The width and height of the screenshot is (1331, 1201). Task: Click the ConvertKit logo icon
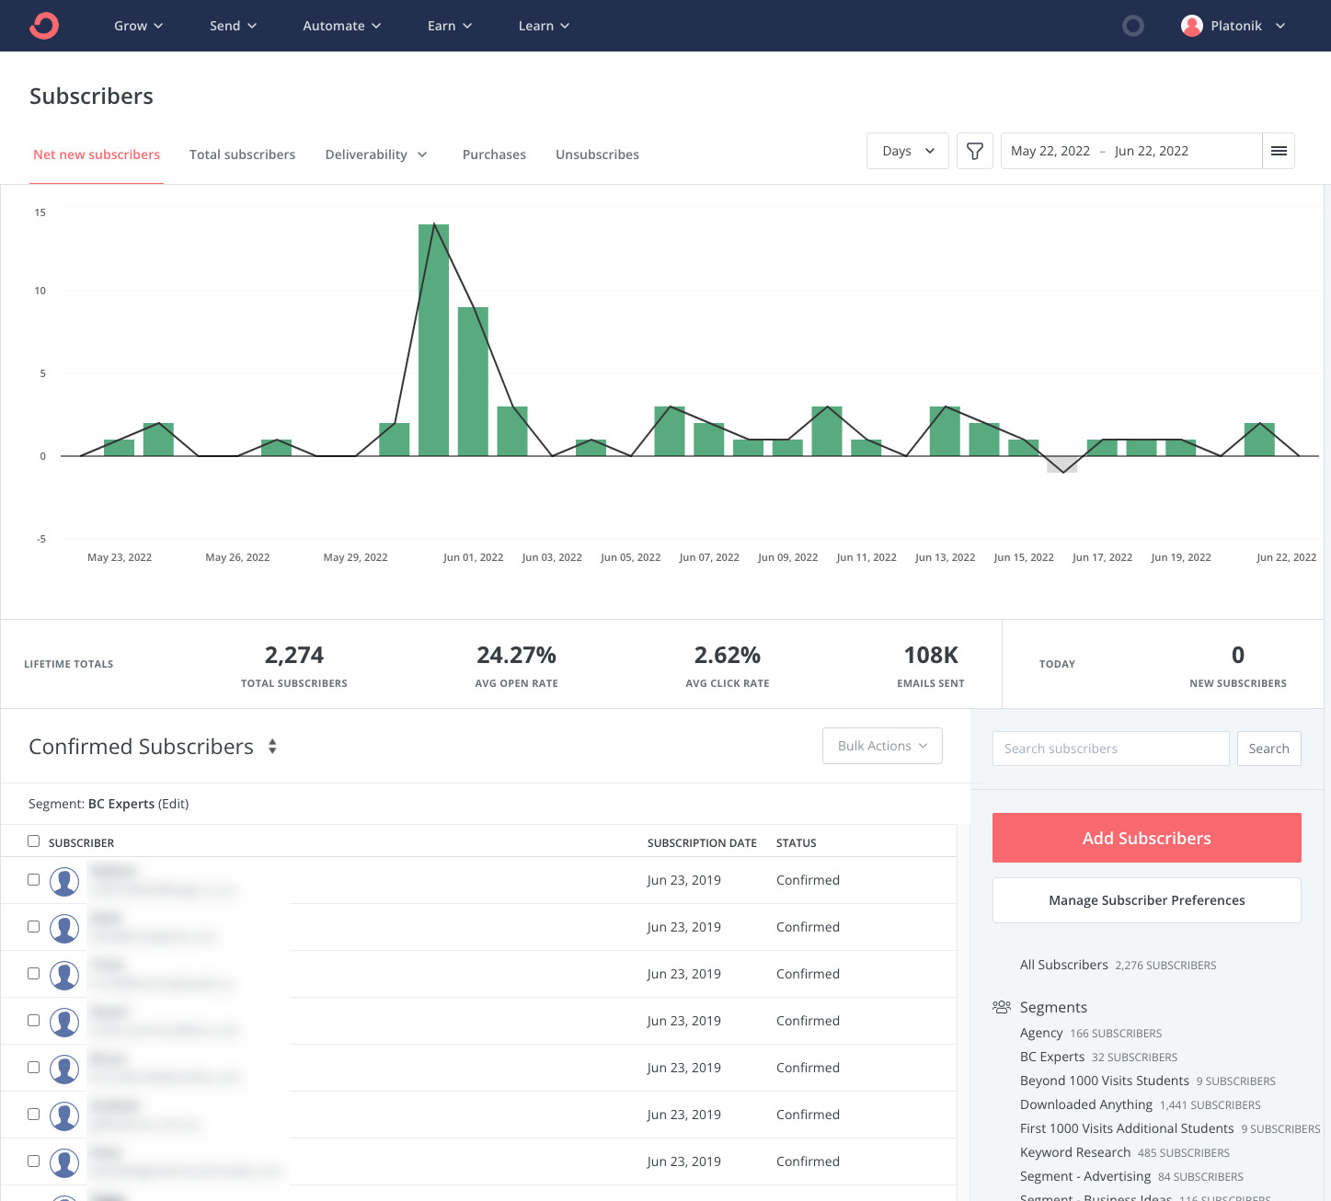[43, 26]
